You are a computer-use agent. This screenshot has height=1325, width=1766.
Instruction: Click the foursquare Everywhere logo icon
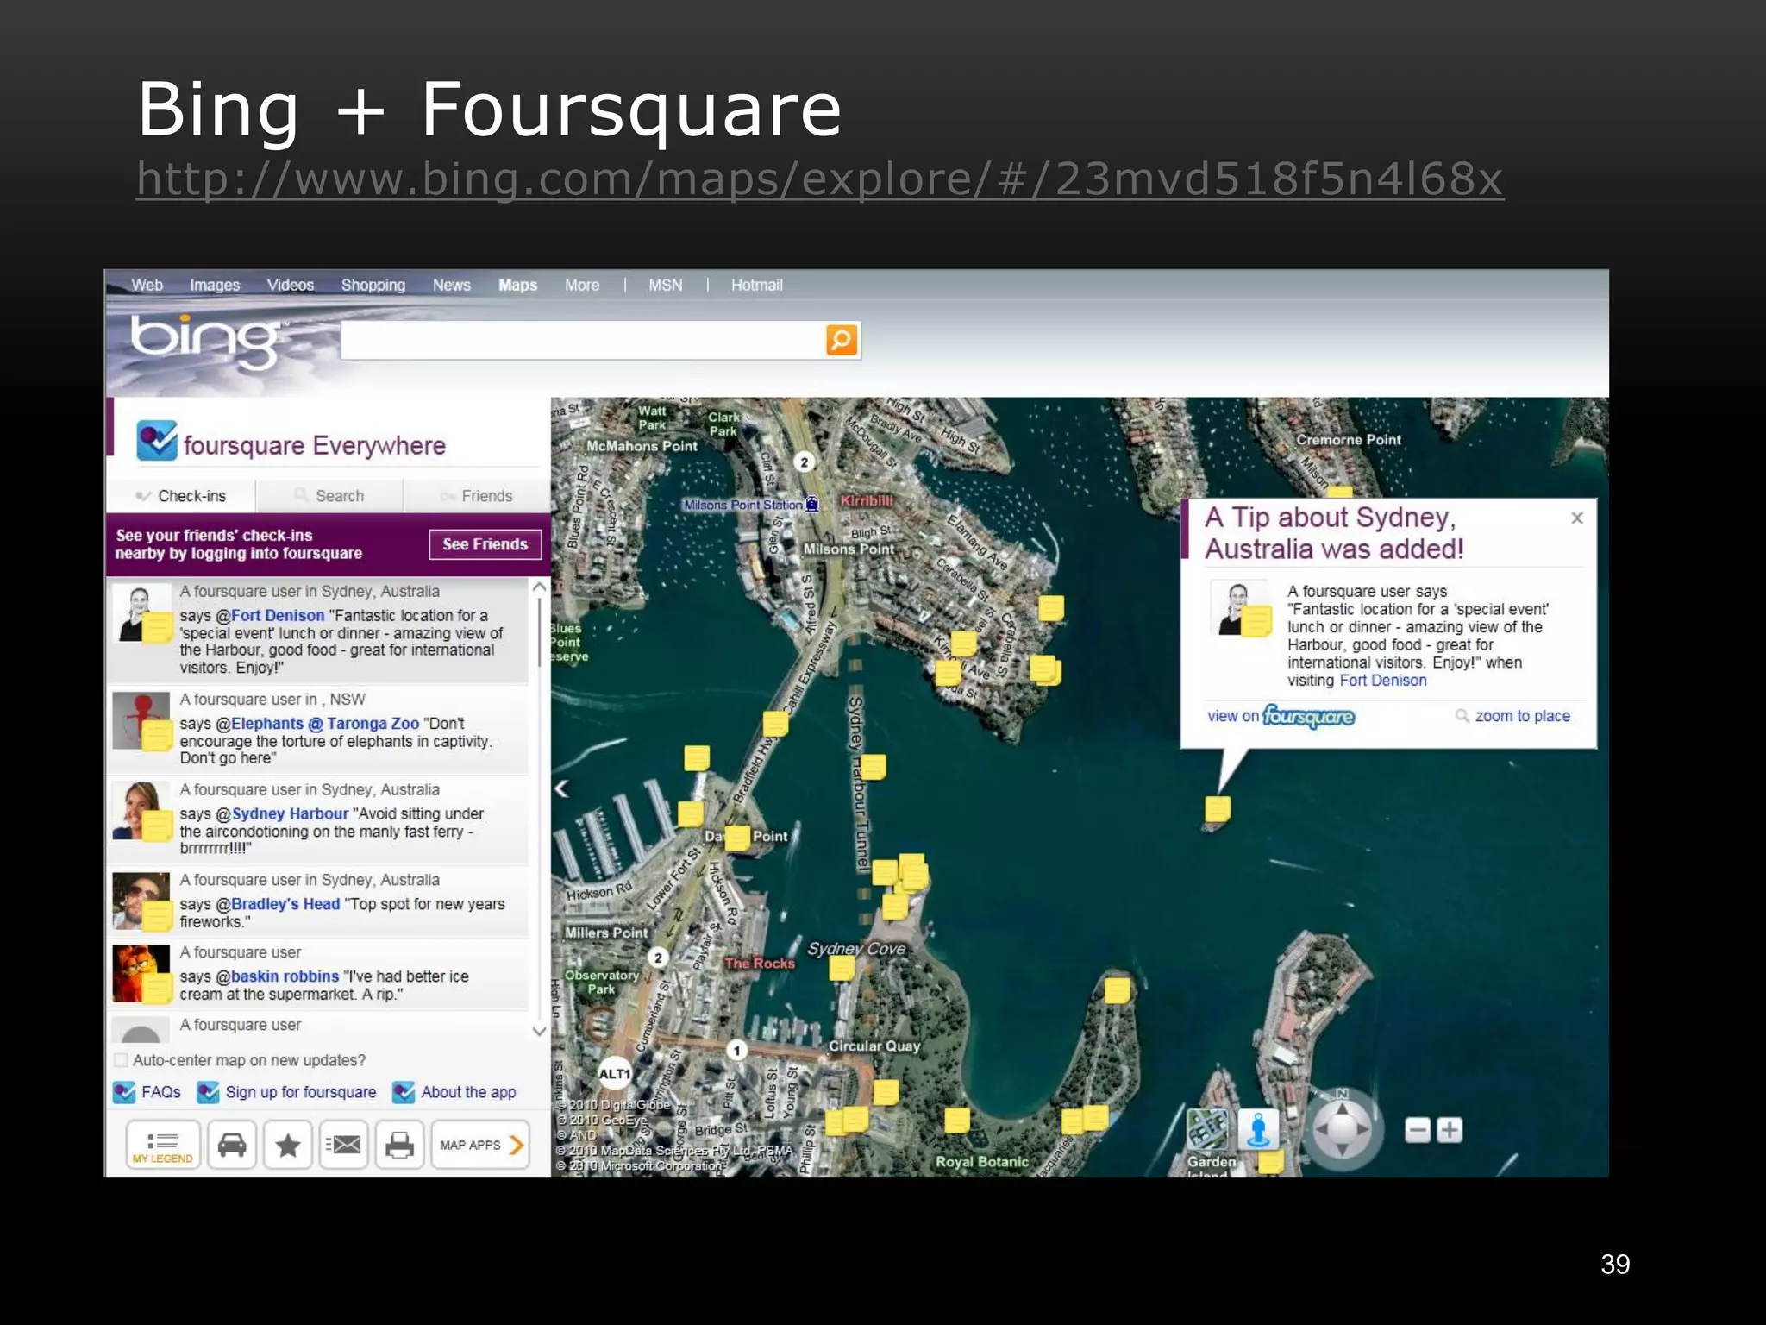[x=157, y=442]
